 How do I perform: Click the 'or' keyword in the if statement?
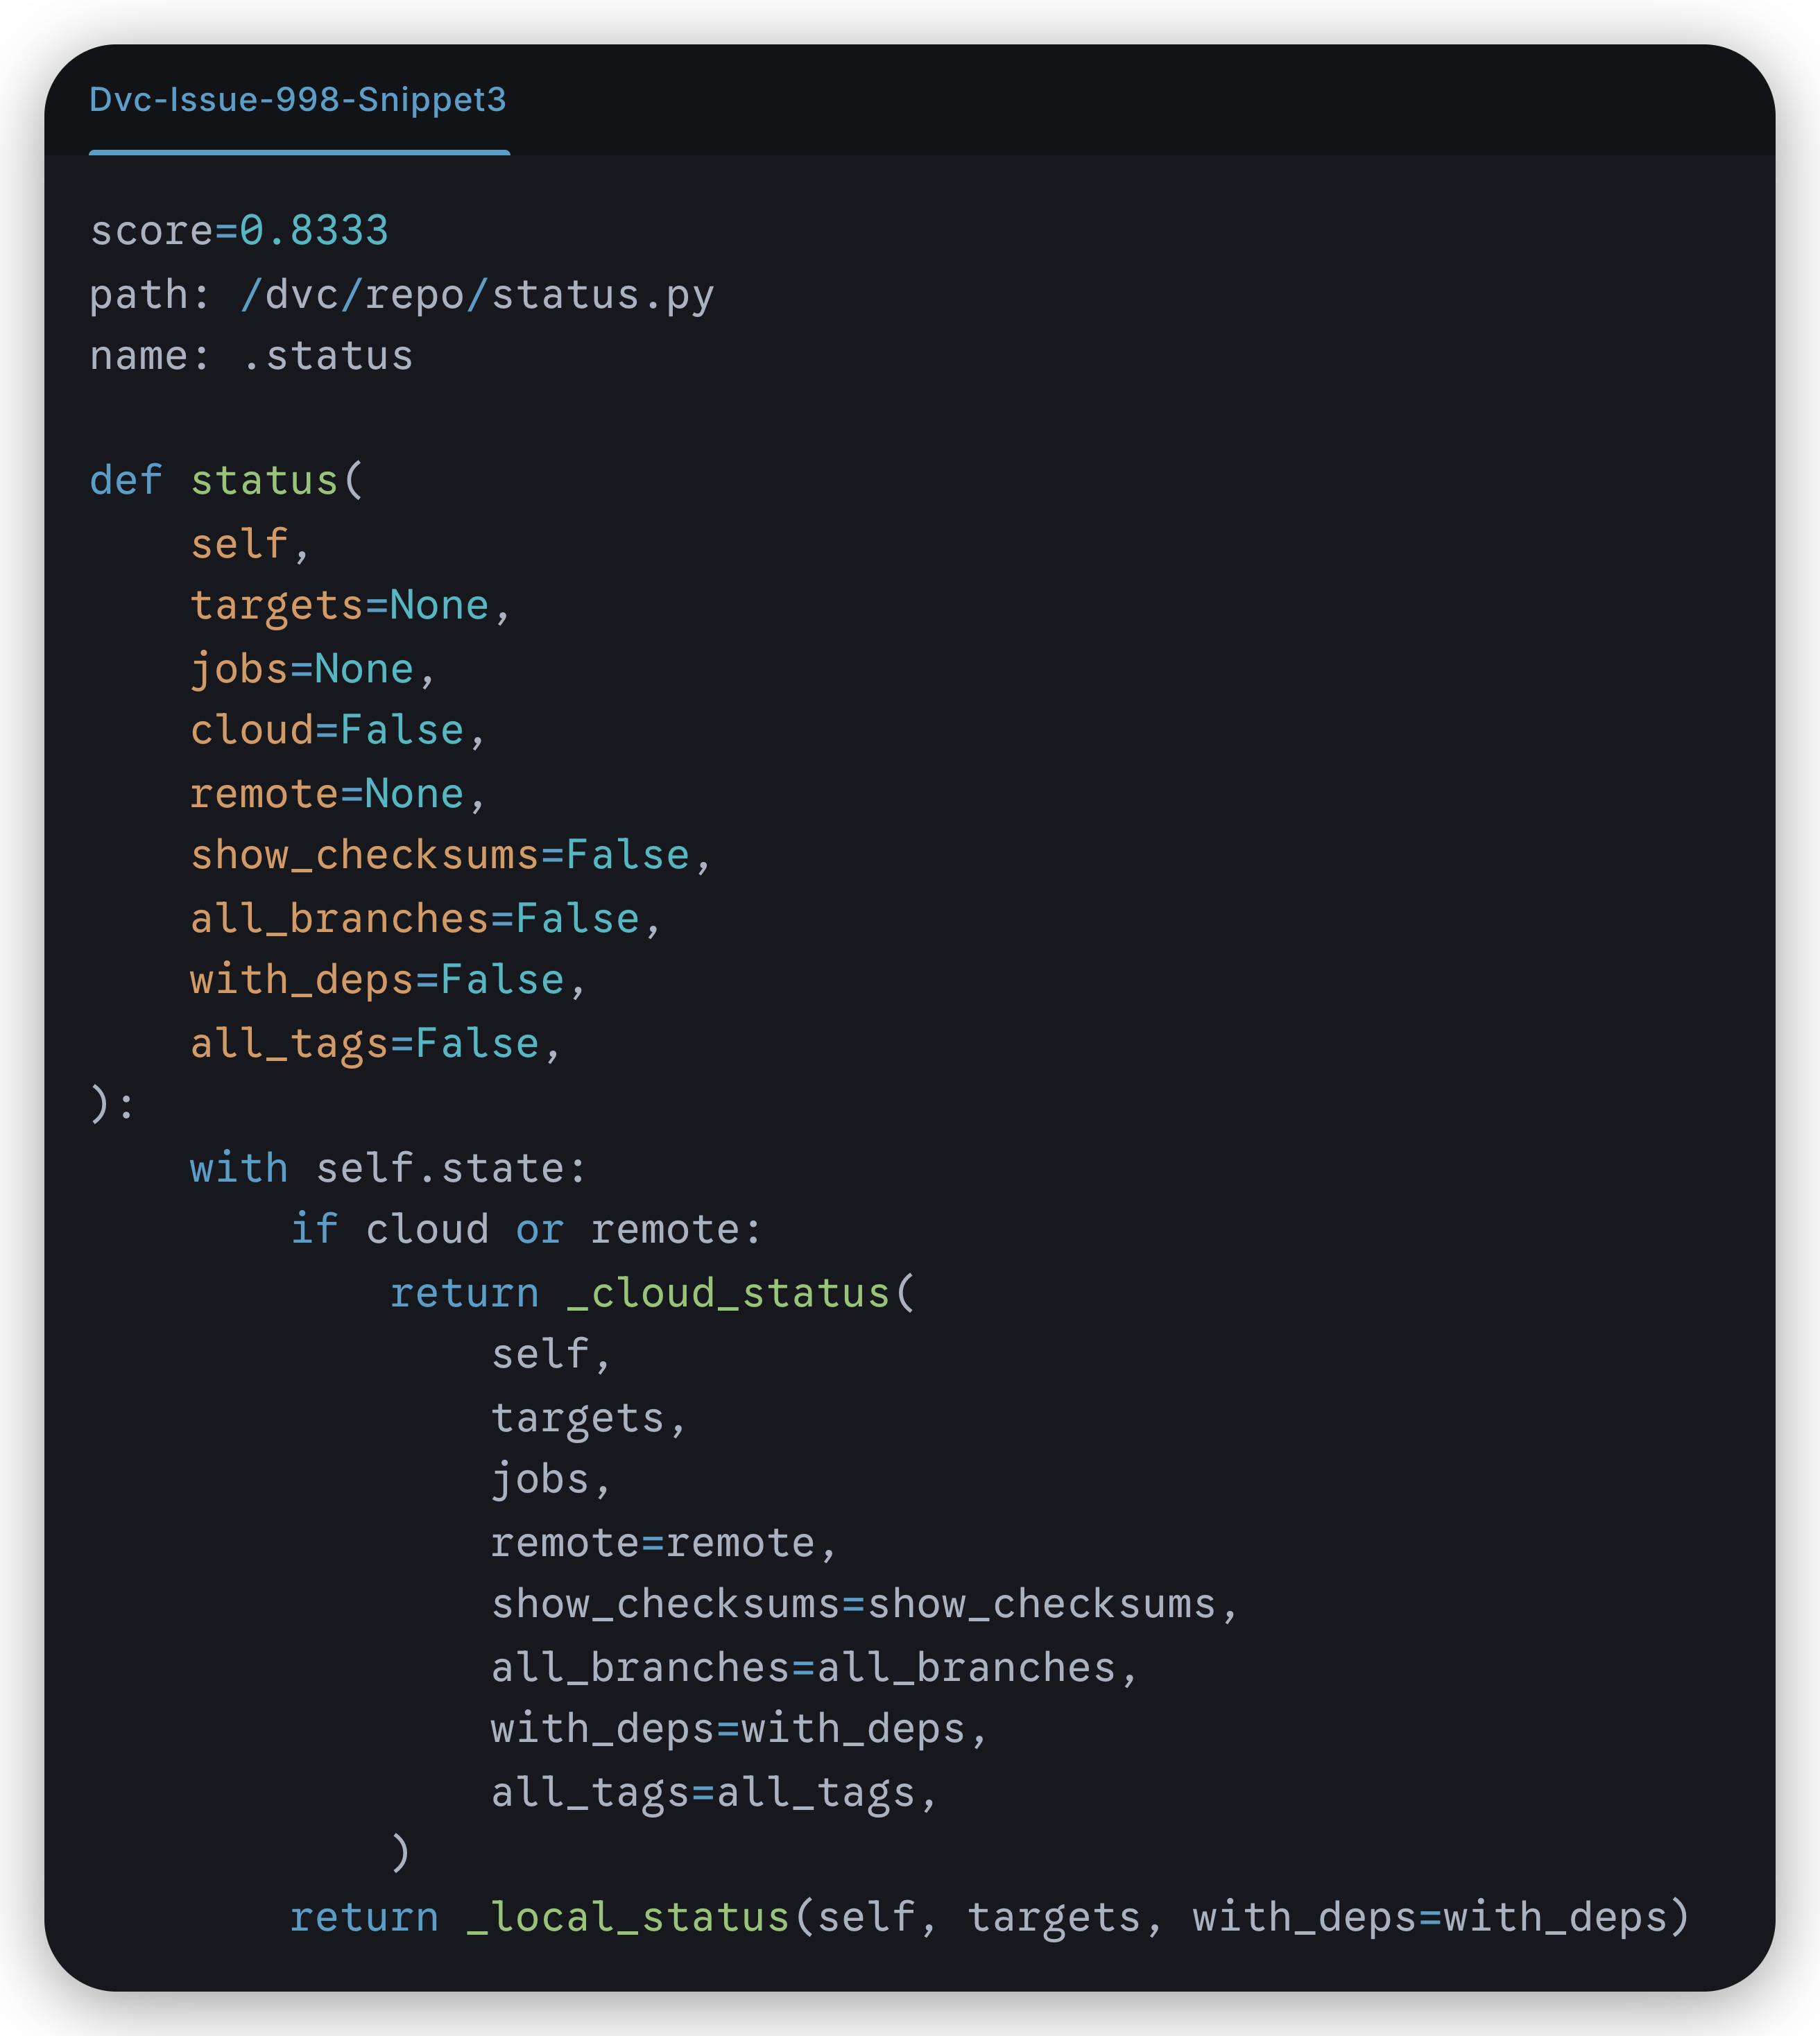click(539, 1230)
